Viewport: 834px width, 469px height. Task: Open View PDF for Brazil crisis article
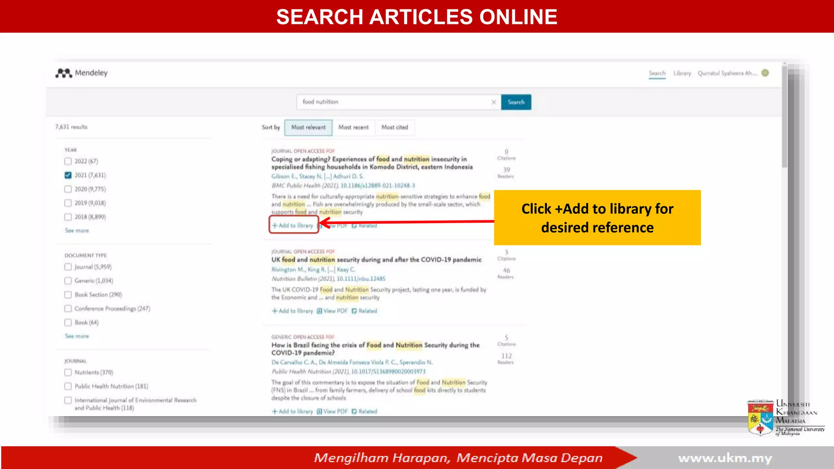[x=332, y=412]
